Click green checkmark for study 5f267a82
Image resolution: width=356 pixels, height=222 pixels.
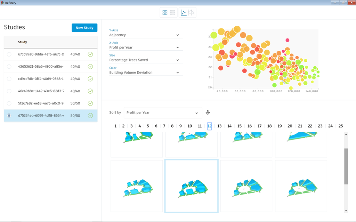tap(90, 103)
